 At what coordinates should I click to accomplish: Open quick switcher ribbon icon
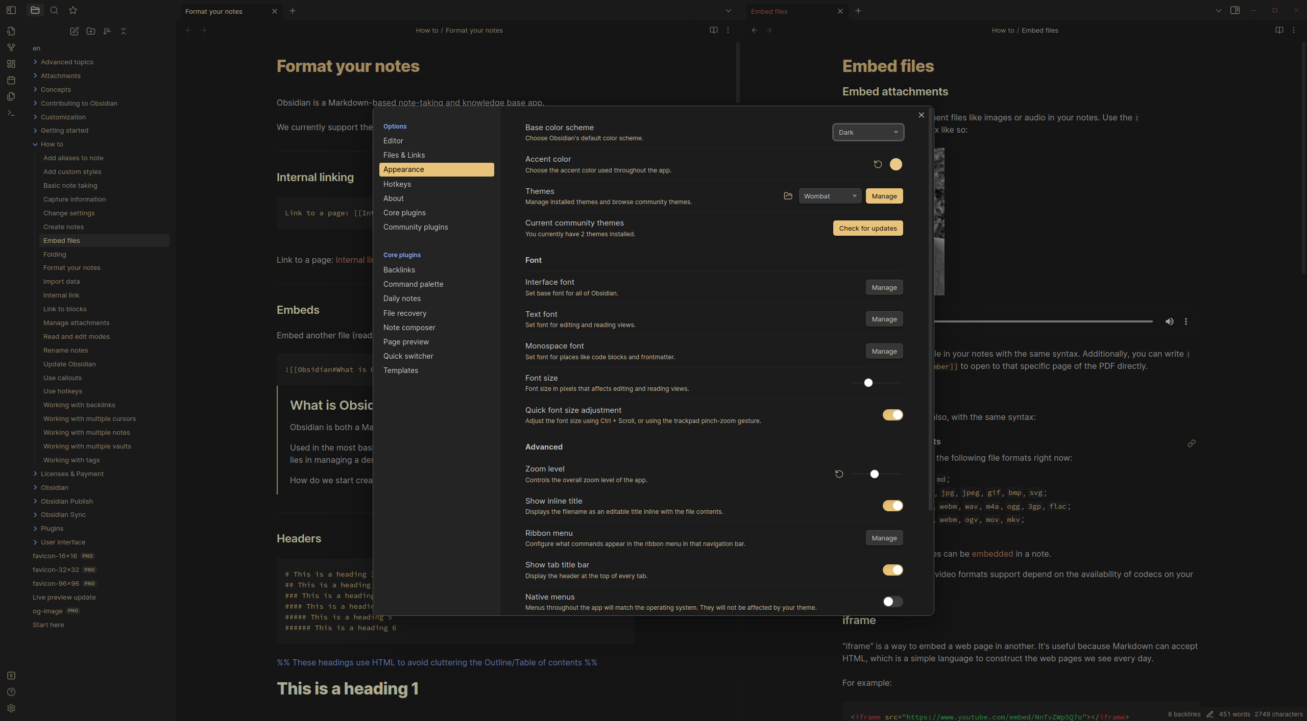11,31
